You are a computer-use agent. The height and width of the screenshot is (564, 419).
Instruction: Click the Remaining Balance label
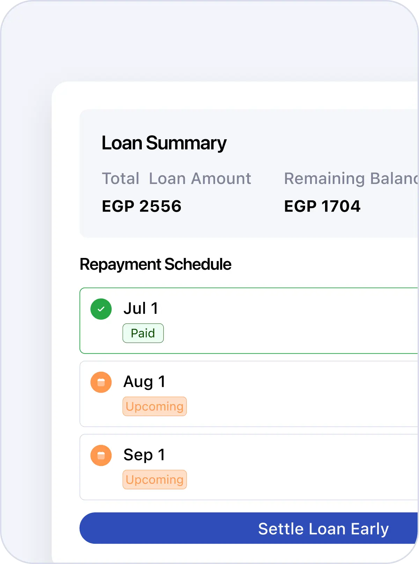click(x=351, y=179)
